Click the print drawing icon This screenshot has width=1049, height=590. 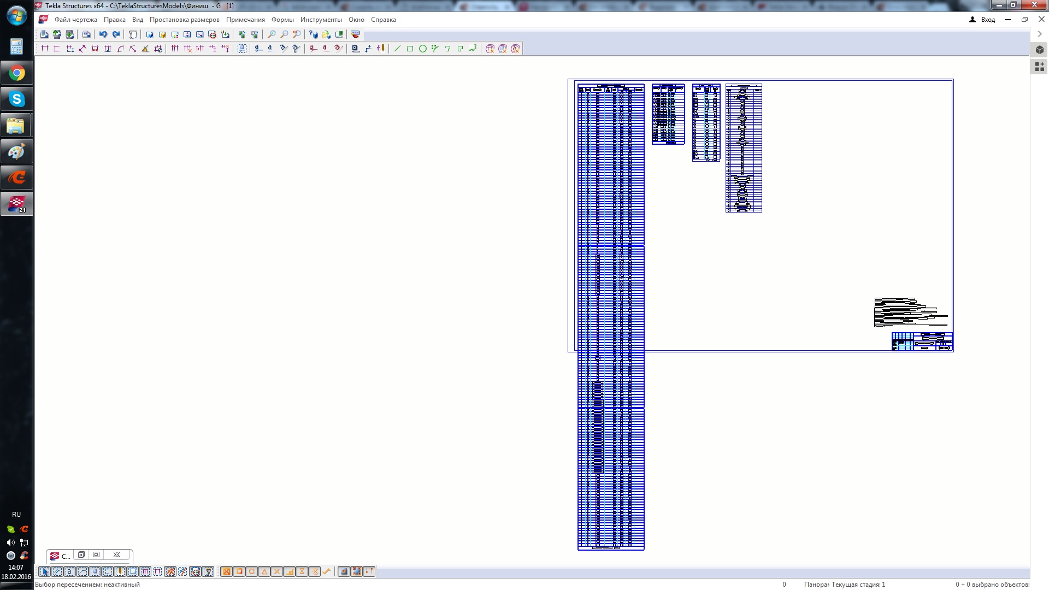point(86,34)
